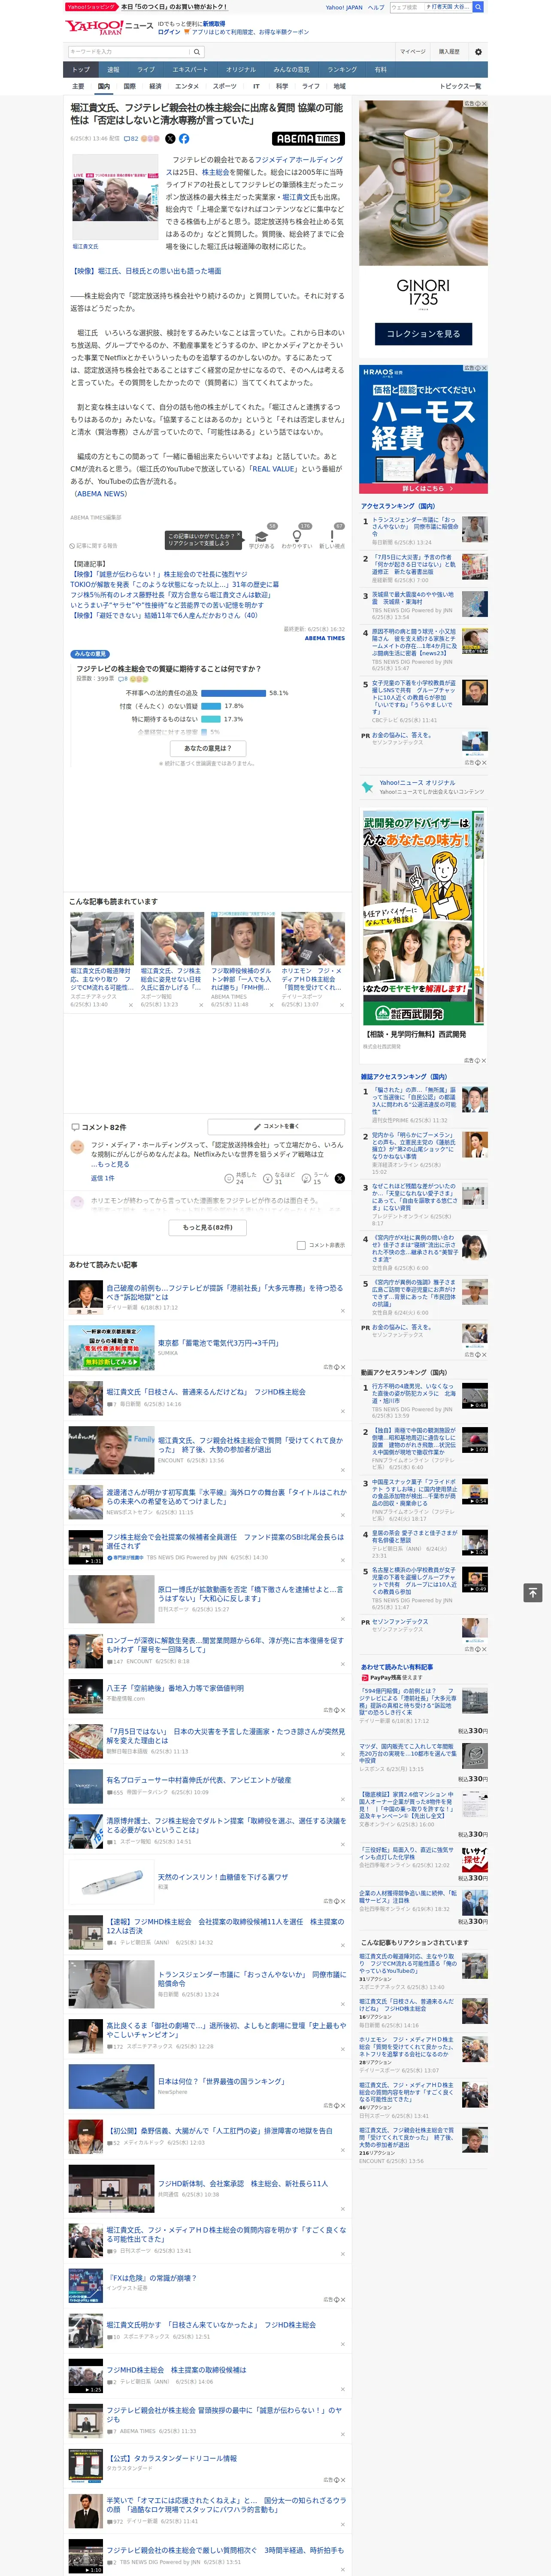Image resolution: width=551 pixels, height=2576 pixels.
Task: Toggle the コメント非表示 checkbox
Action: (301, 1245)
